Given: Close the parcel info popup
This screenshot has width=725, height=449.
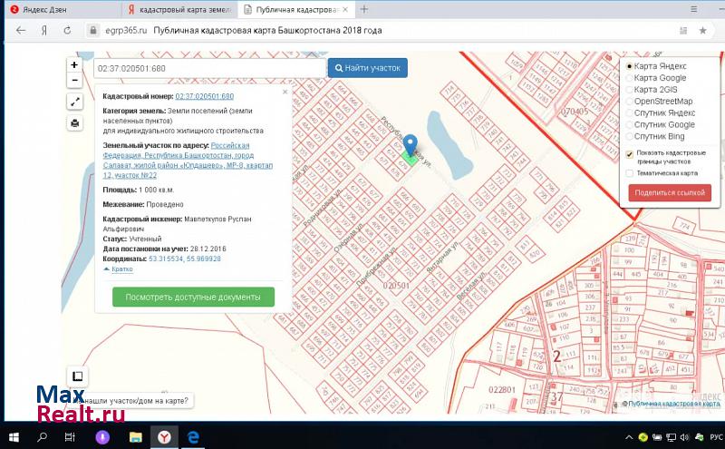Looking at the screenshot, I should [285, 92].
